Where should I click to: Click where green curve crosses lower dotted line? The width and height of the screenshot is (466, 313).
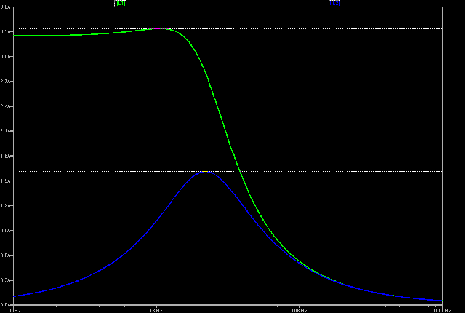pyautogui.click(x=239, y=171)
